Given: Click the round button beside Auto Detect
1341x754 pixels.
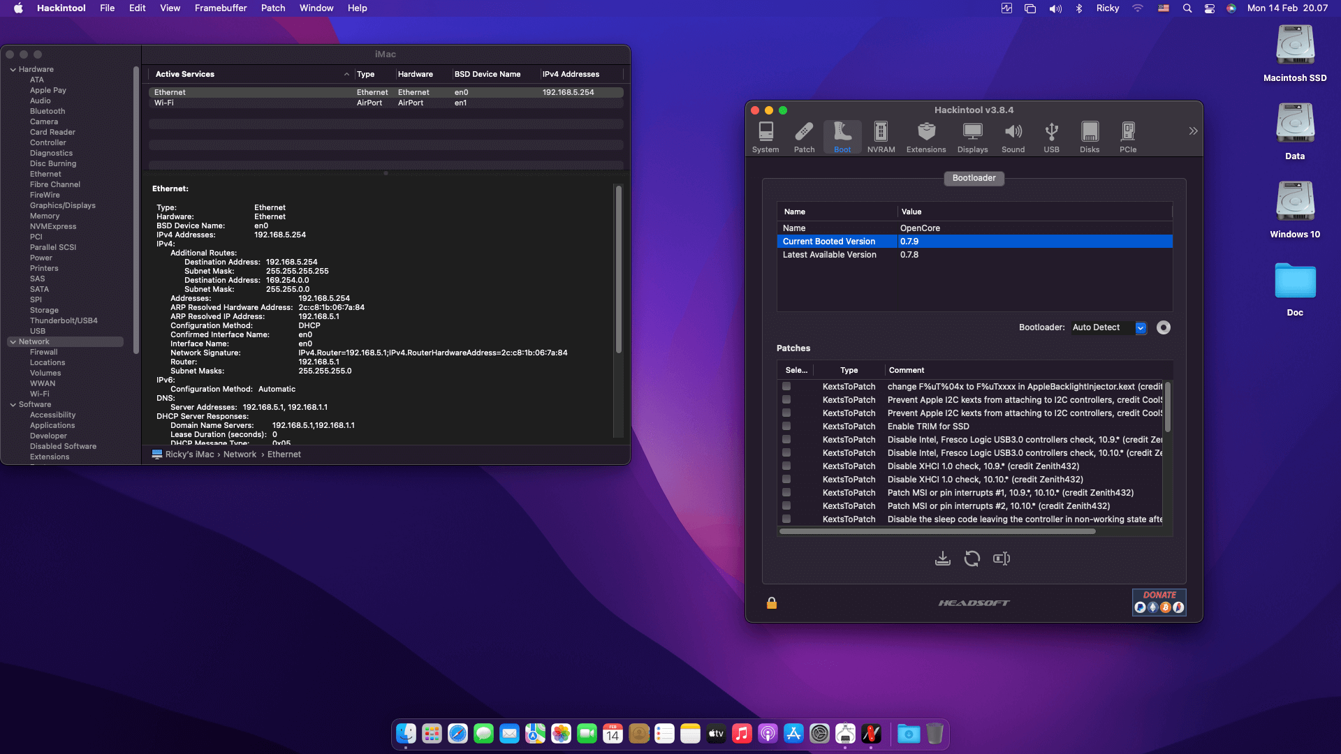Looking at the screenshot, I should 1164,327.
